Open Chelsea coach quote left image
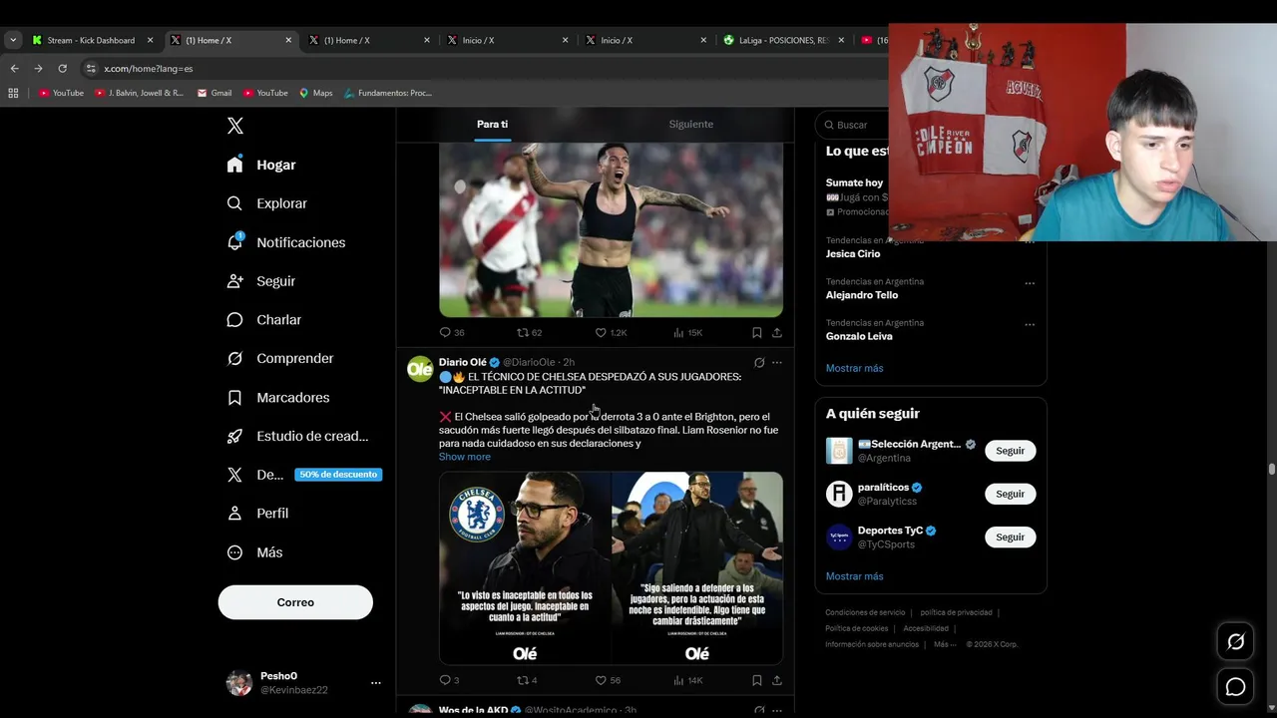Screen dimensions: 1277x718 coord(524,567)
